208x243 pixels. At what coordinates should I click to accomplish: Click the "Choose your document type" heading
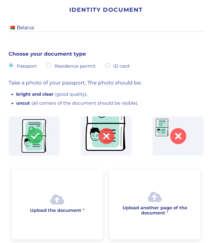[47, 54]
